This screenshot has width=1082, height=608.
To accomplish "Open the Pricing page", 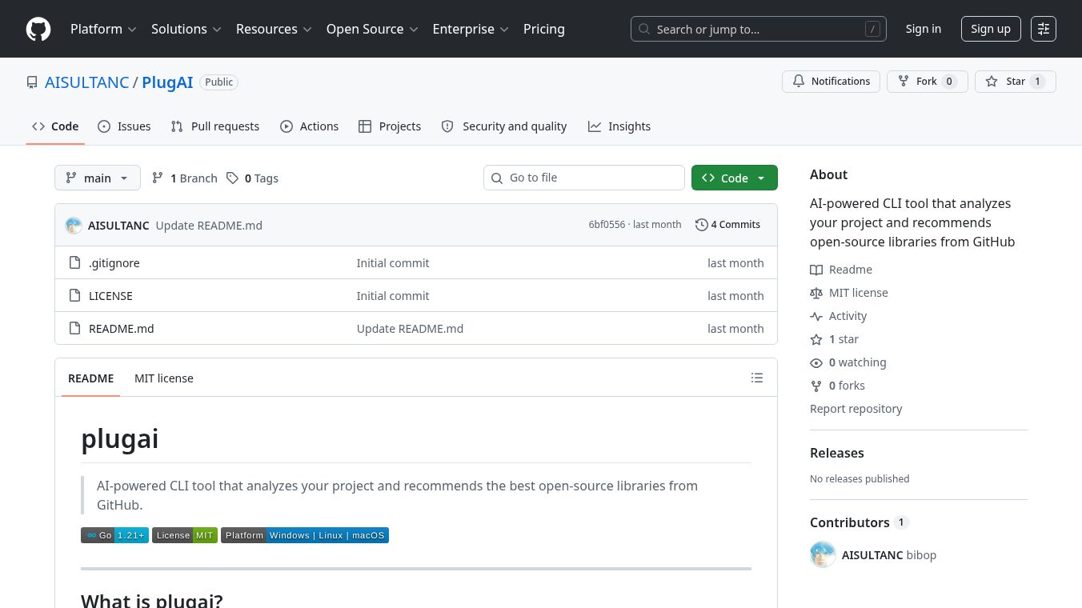I will pos(544,29).
